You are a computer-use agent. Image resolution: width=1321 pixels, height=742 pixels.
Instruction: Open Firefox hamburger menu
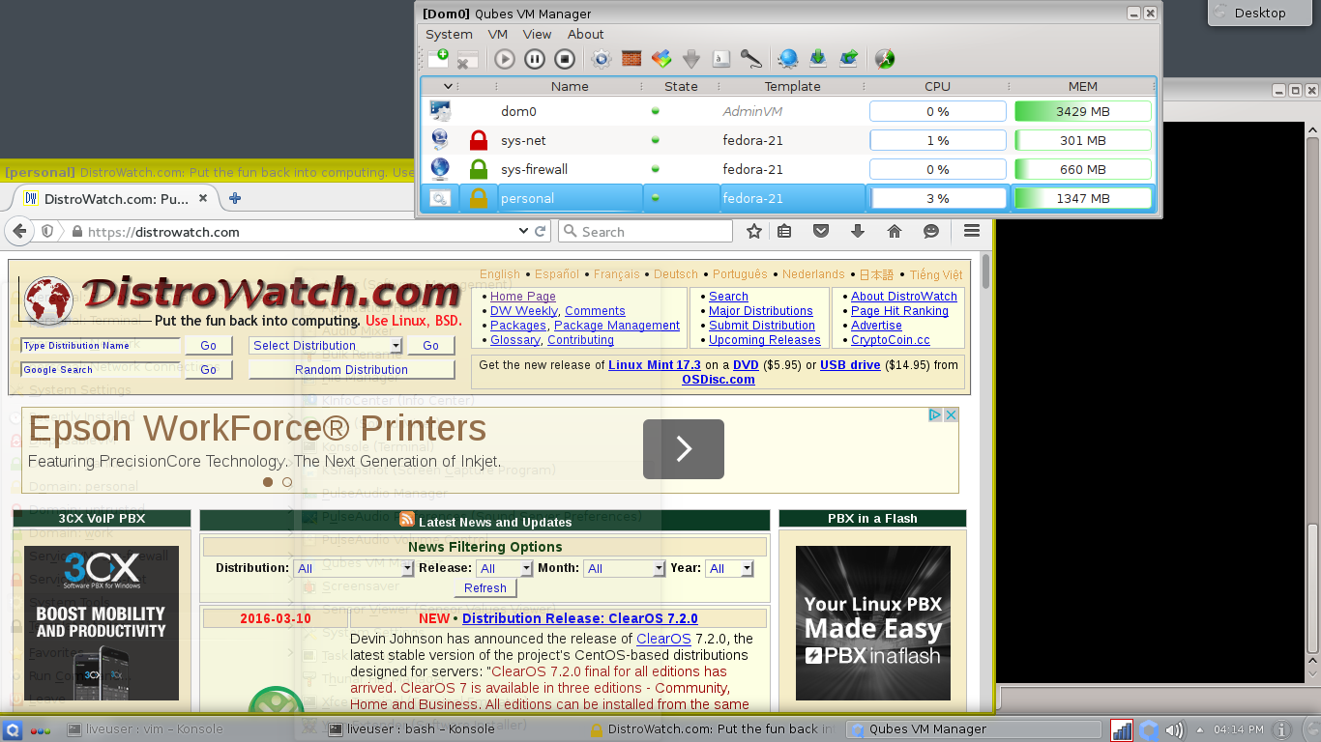click(x=972, y=231)
